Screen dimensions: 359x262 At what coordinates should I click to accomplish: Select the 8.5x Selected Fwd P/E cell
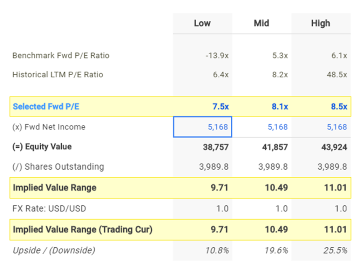[339, 107]
